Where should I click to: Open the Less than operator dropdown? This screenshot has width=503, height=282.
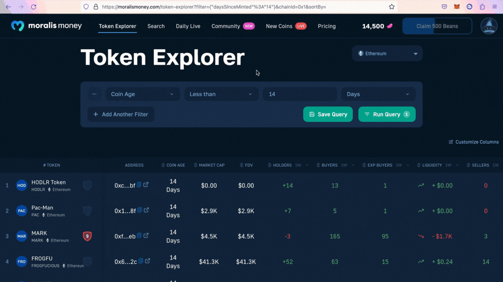[221, 94]
